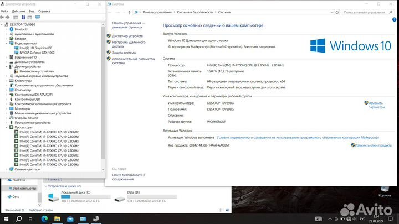Click the Up arrow in System window navigation
The image size is (399, 224).
pyautogui.click(x=129, y=12)
